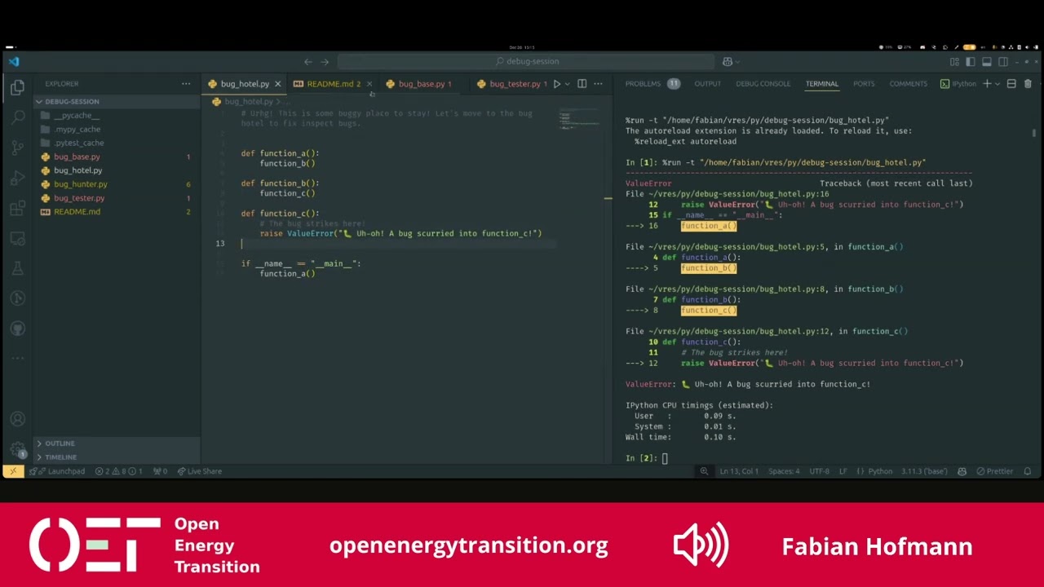Open the Explorer view in the activity bar
The image size is (1044, 587).
point(17,87)
